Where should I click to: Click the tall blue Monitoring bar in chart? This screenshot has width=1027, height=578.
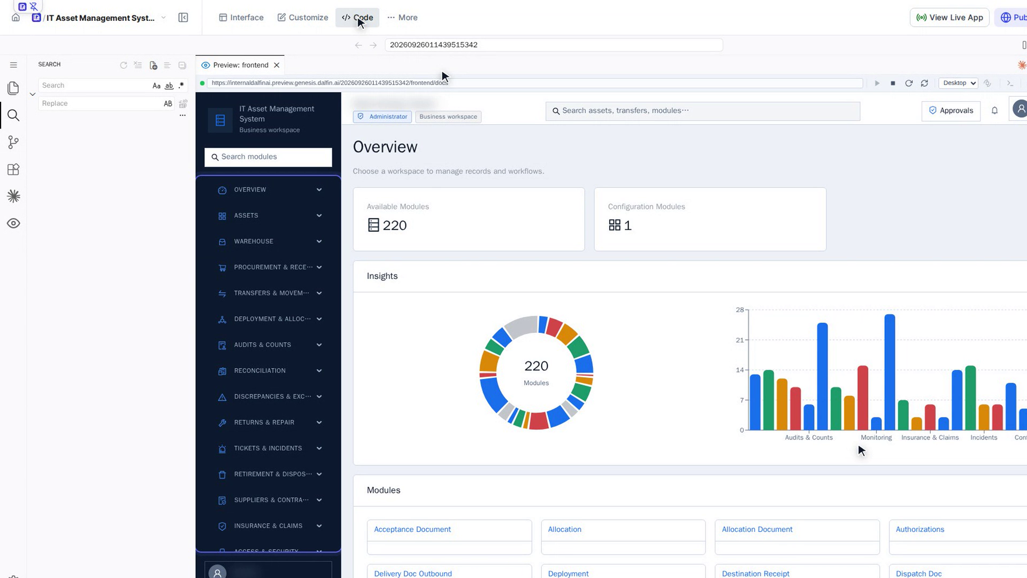click(890, 372)
